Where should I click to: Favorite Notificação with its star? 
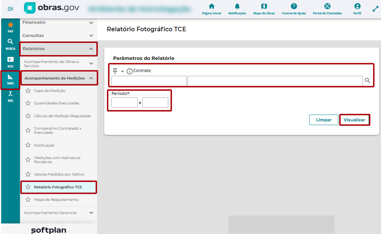coord(28,145)
